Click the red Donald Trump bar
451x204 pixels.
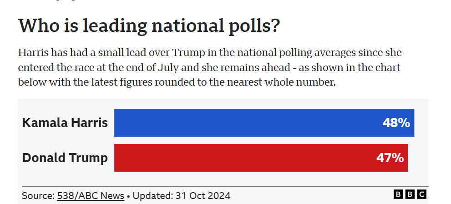click(261, 158)
